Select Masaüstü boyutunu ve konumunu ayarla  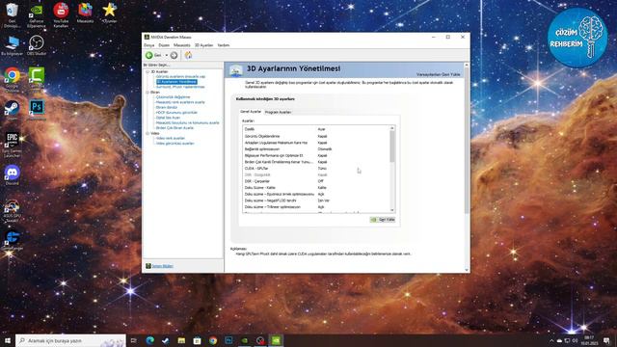[187, 122]
